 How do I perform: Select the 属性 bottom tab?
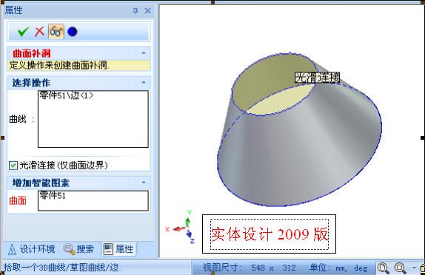coord(119,249)
